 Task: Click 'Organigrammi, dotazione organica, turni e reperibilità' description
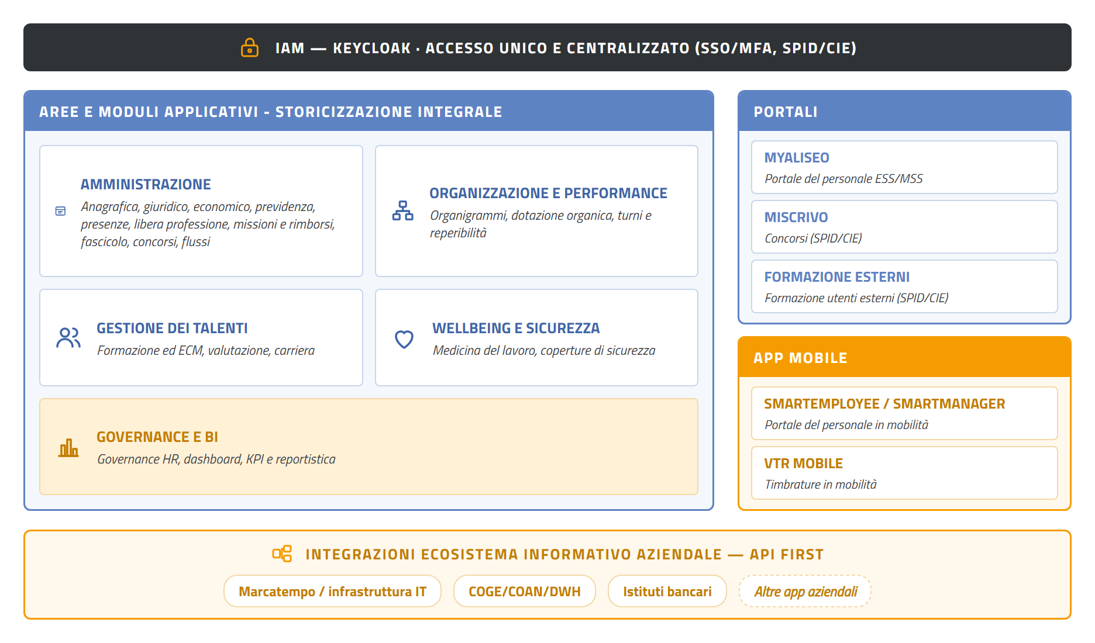click(x=540, y=224)
